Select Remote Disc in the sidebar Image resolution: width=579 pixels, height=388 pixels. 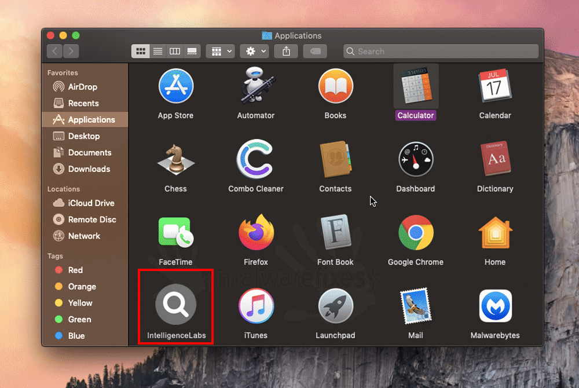click(85, 219)
